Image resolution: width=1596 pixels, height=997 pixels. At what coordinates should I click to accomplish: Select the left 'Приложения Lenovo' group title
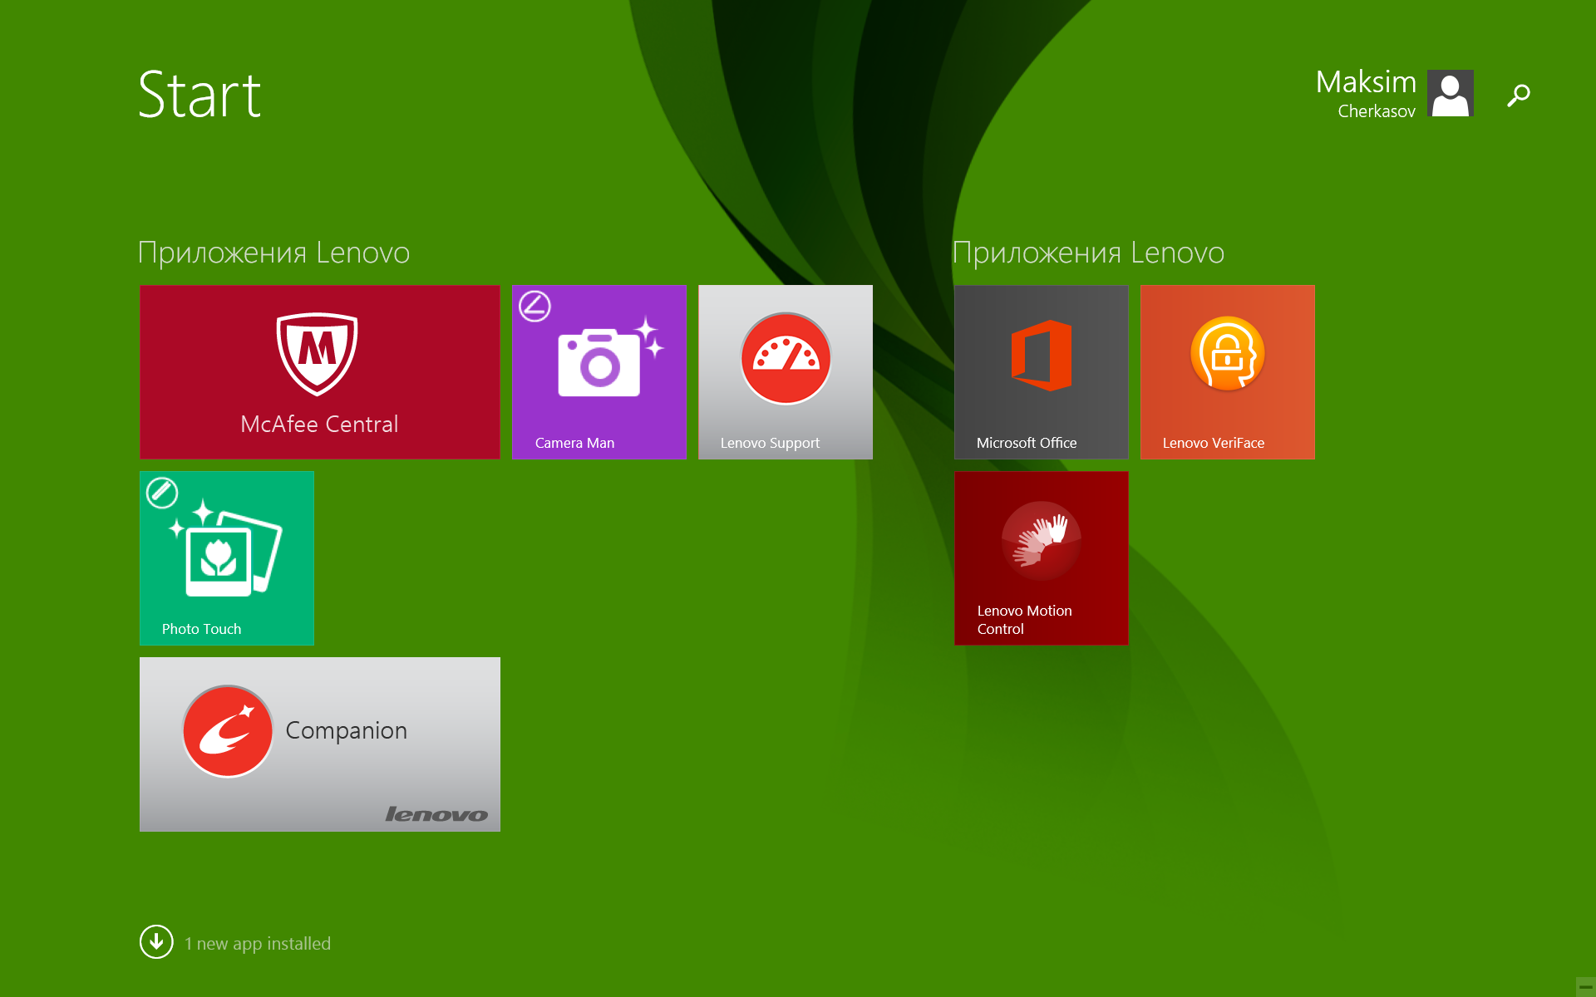point(273,253)
